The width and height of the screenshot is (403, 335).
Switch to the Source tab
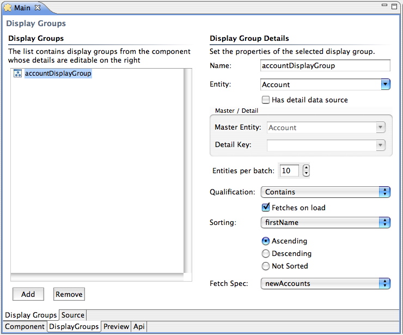[73, 315]
